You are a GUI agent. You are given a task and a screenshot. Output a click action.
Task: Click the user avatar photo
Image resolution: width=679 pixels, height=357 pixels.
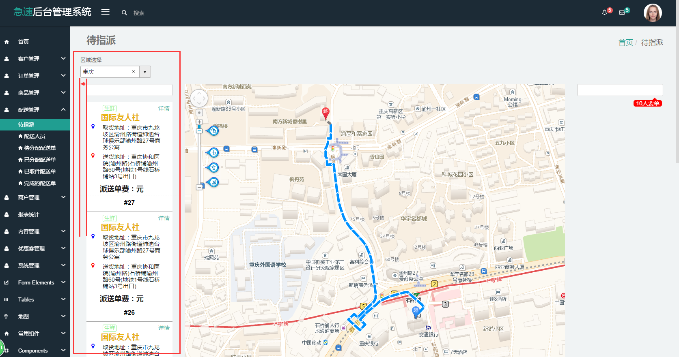pos(653,13)
